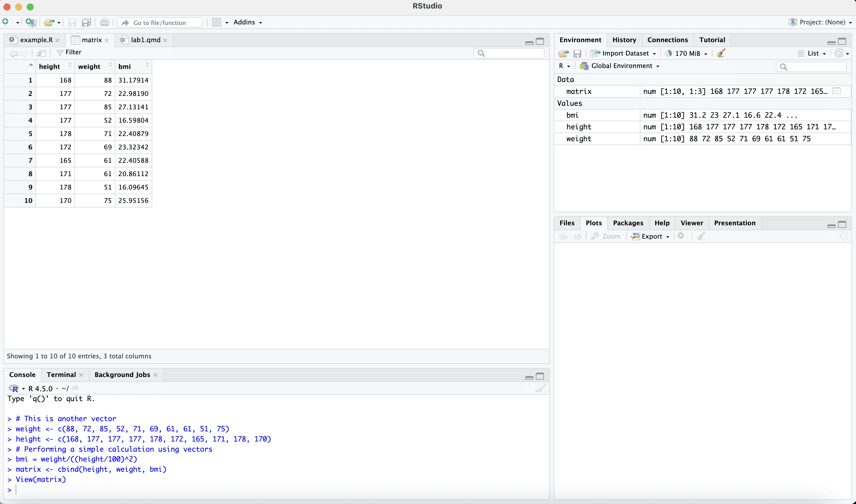Clear environment objects with broom icon
This screenshot has width=856, height=504.
[721, 53]
